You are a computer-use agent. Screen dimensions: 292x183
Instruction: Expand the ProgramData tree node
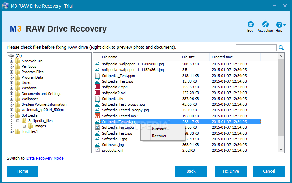pyautogui.click(x=11, y=77)
